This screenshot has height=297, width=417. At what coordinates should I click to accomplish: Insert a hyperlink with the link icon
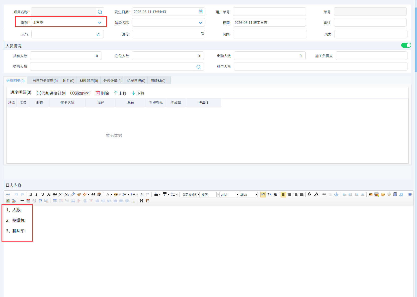click(324, 194)
